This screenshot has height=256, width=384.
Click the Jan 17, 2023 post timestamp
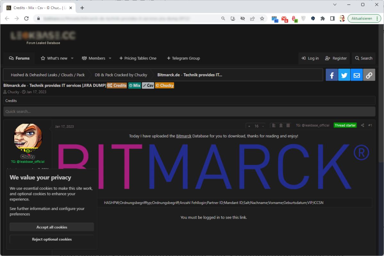pos(64,127)
